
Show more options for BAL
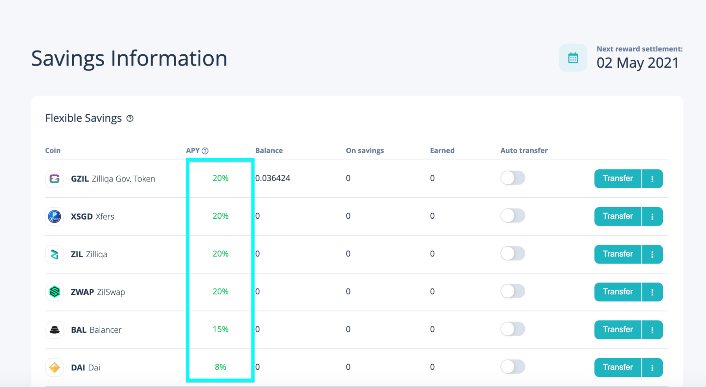pyautogui.click(x=652, y=330)
